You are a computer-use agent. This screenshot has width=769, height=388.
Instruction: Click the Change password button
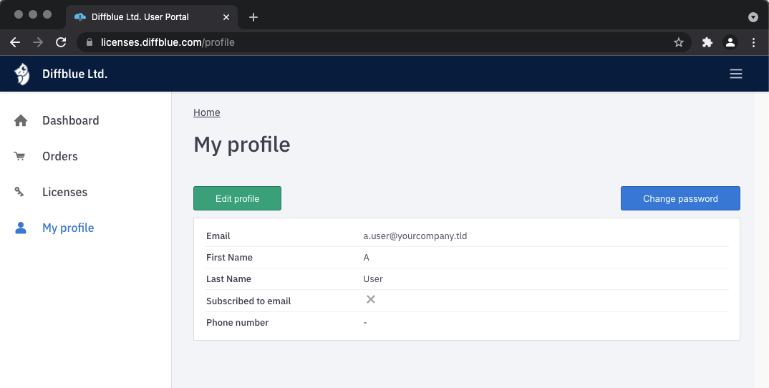[679, 198]
